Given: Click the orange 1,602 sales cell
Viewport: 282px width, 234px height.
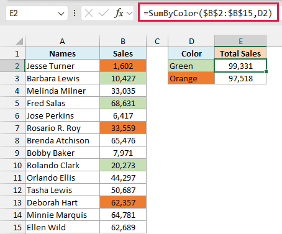Looking at the screenshot, I should pyautogui.click(x=123, y=66).
